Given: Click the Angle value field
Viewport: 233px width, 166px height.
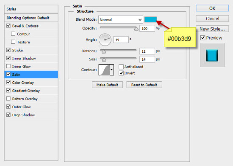Looking at the screenshot, I should (121, 40).
